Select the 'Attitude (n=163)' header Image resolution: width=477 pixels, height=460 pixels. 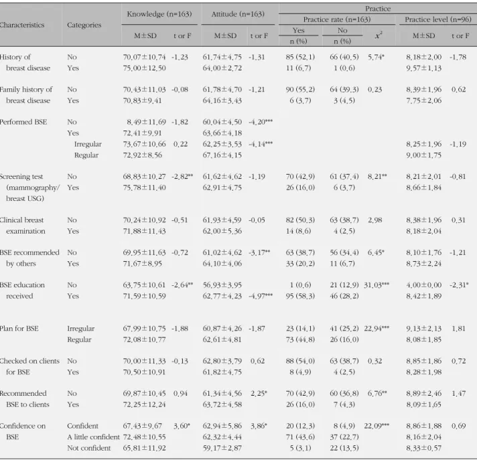[x=238, y=14]
